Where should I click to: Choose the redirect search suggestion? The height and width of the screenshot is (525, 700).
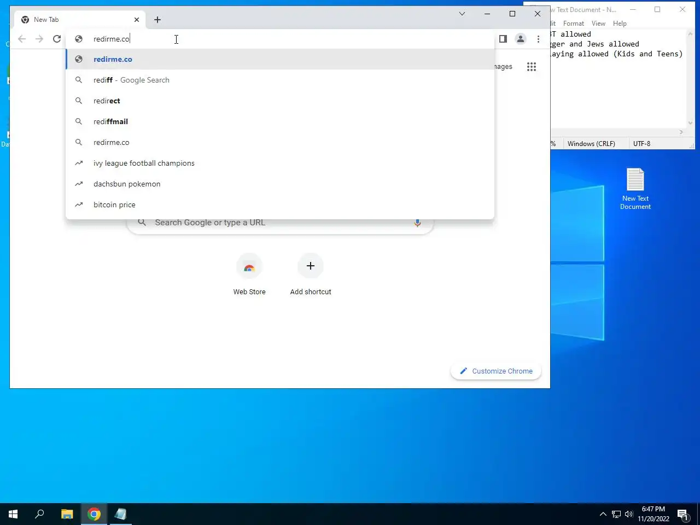[x=280, y=101]
